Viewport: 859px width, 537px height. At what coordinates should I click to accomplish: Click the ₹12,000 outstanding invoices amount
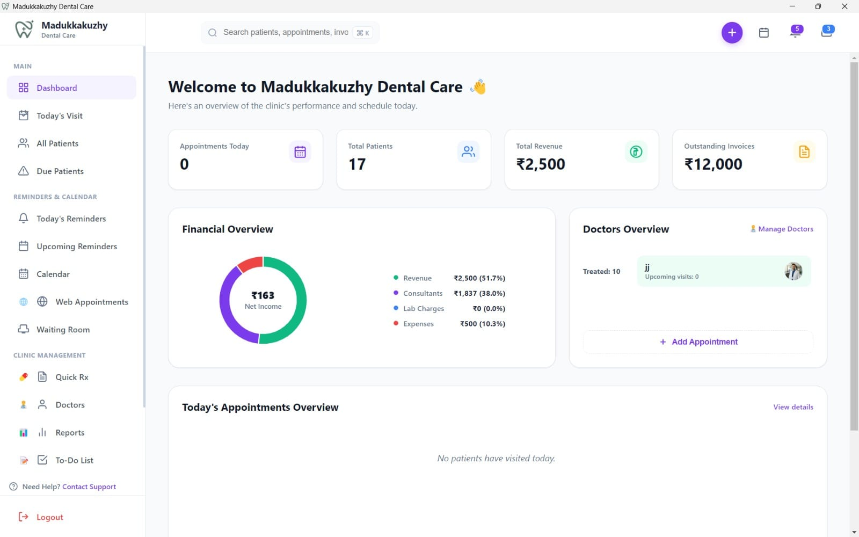tap(713, 164)
